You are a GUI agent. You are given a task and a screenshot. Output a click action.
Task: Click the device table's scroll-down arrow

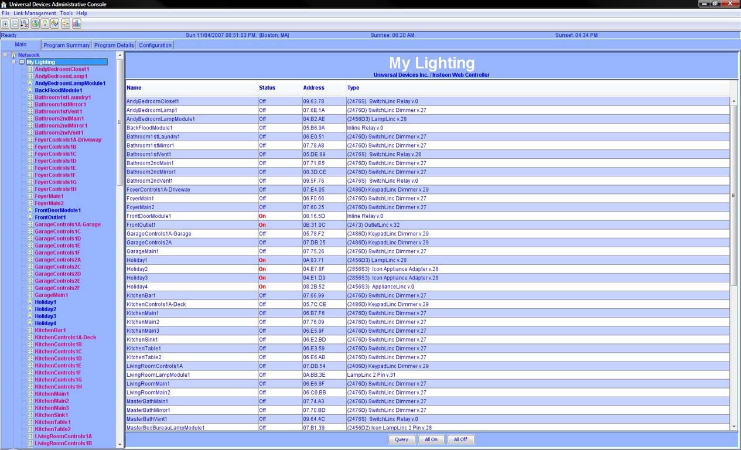coord(734,427)
